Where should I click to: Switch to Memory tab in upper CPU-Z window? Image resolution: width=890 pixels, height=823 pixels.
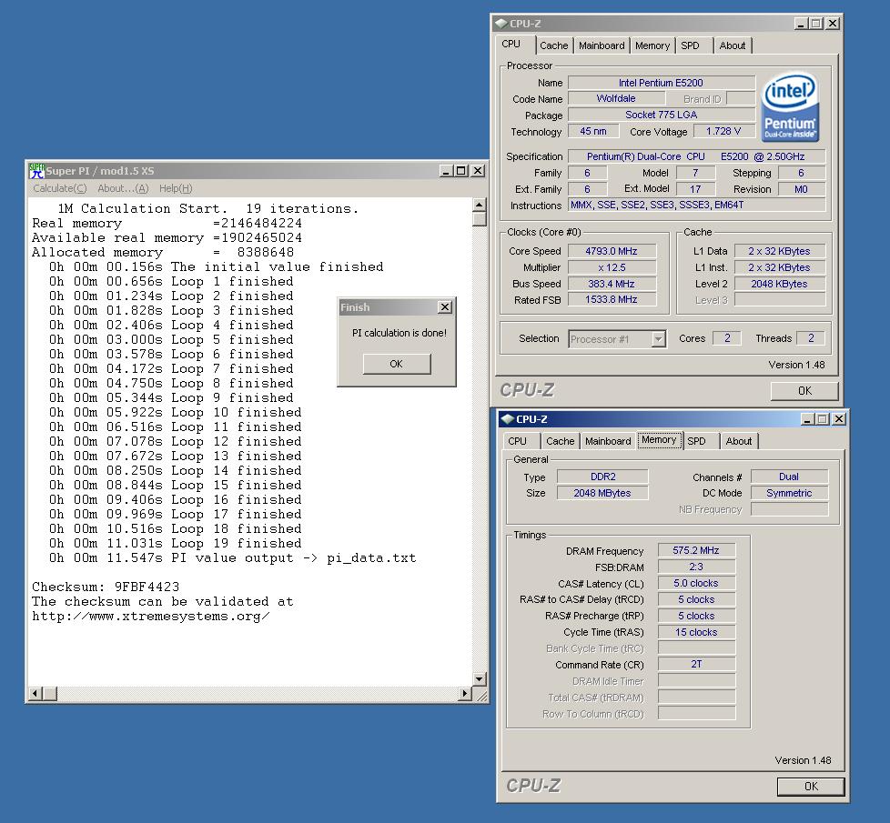tap(652, 45)
